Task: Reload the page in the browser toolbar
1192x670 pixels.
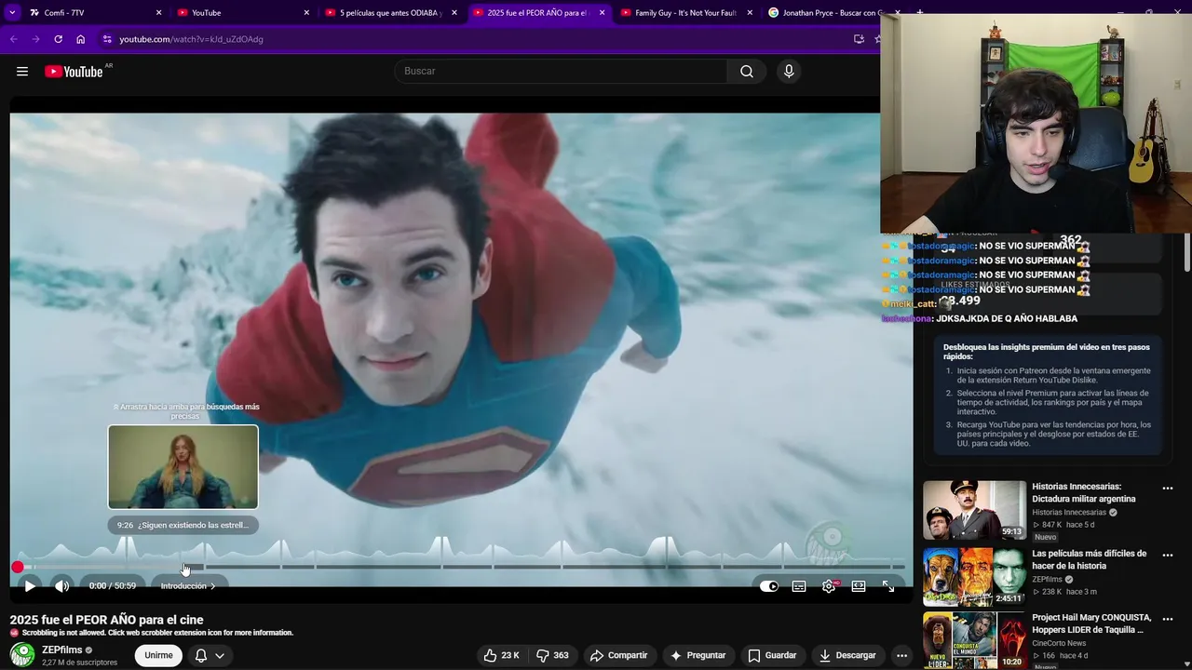Action: [x=58, y=39]
